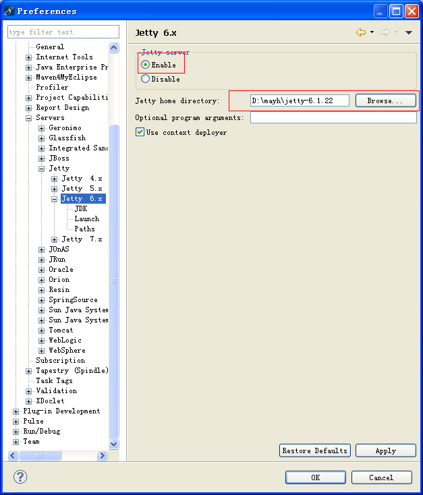The height and width of the screenshot is (495, 423).
Task: Expand the Jetty 5.x node
Action: point(55,189)
